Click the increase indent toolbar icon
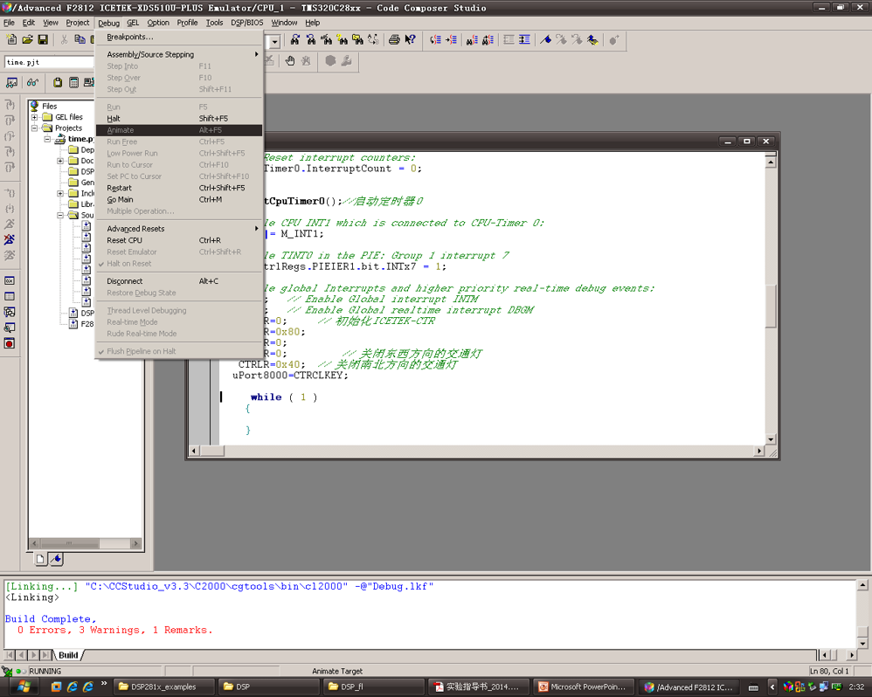This screenshot has width=872, height=697. pyautogui.click(x=524, y=39)
